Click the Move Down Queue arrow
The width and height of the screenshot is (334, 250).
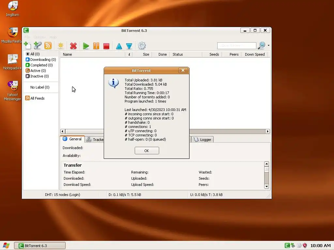coord(129,46)
